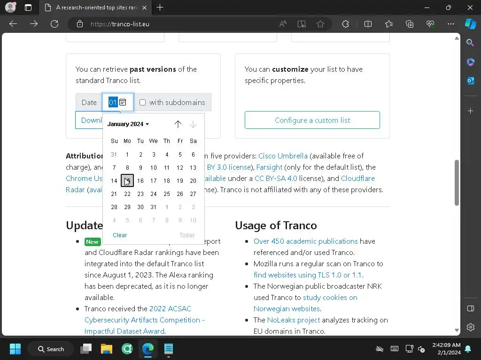The image size is (481, 360).
Task: Click the taskbar Search box
Action: (x=51, y=349)
